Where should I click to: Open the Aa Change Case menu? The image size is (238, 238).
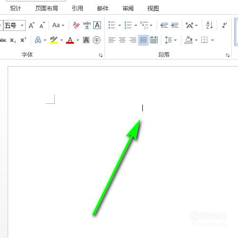pyautogui.click(x=58, y=25)
